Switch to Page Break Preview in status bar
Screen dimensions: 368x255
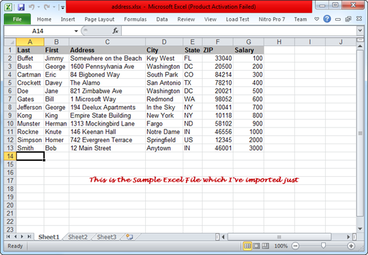[x=266, y=246]
